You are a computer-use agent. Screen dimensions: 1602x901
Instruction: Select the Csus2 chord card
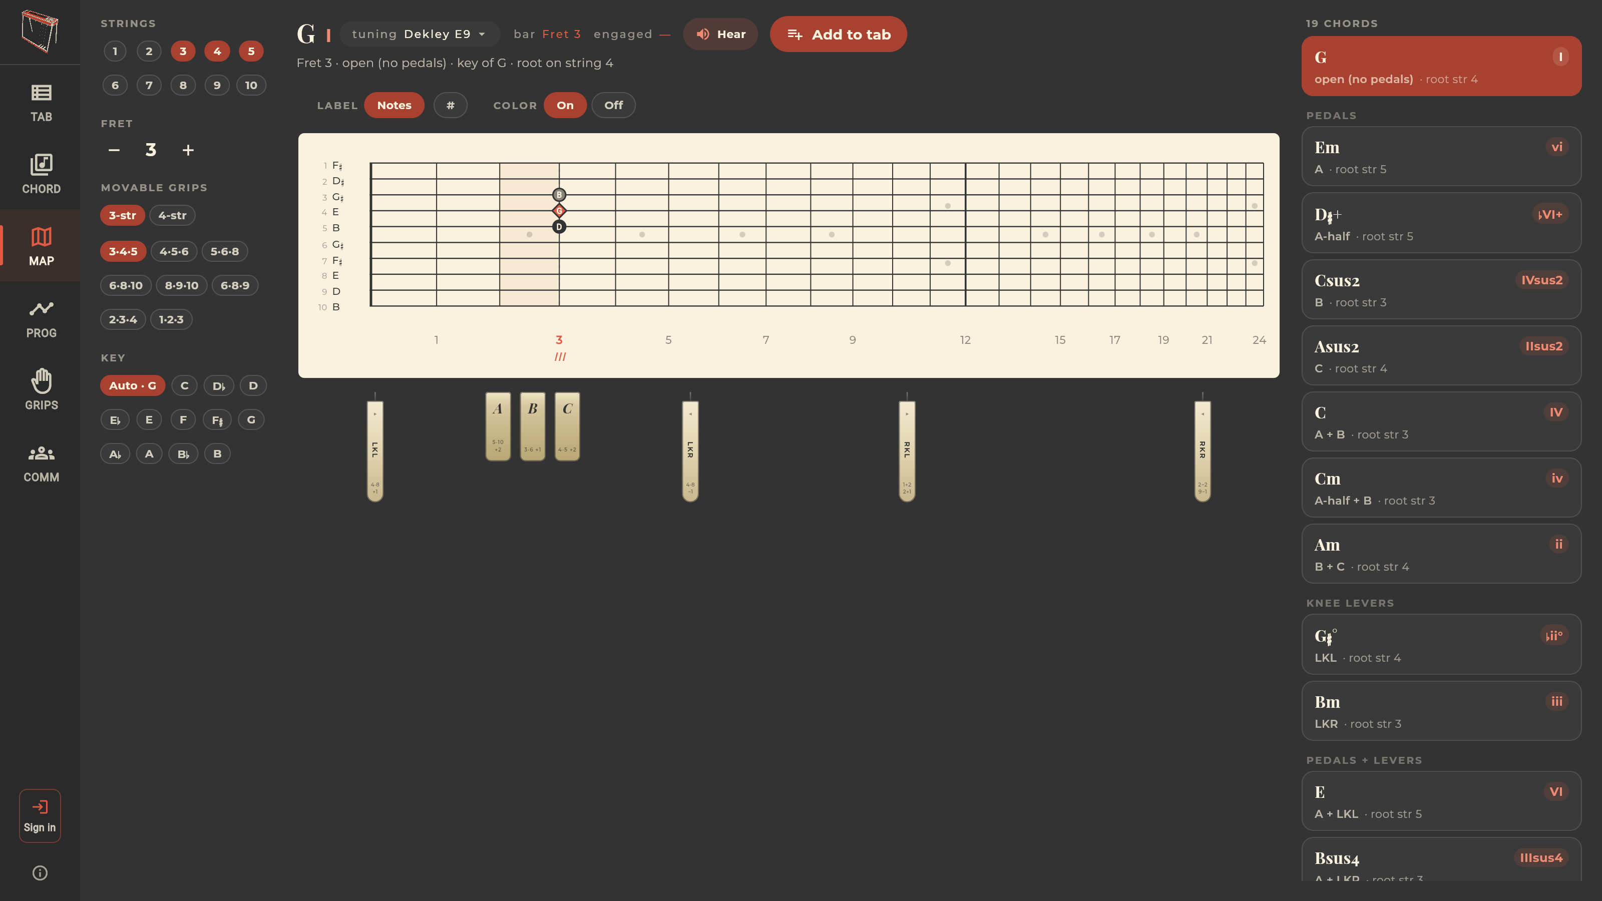1442,289
